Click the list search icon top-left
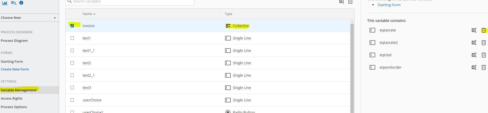The height and width of the screenshot is (113, 488). (14, 3)
